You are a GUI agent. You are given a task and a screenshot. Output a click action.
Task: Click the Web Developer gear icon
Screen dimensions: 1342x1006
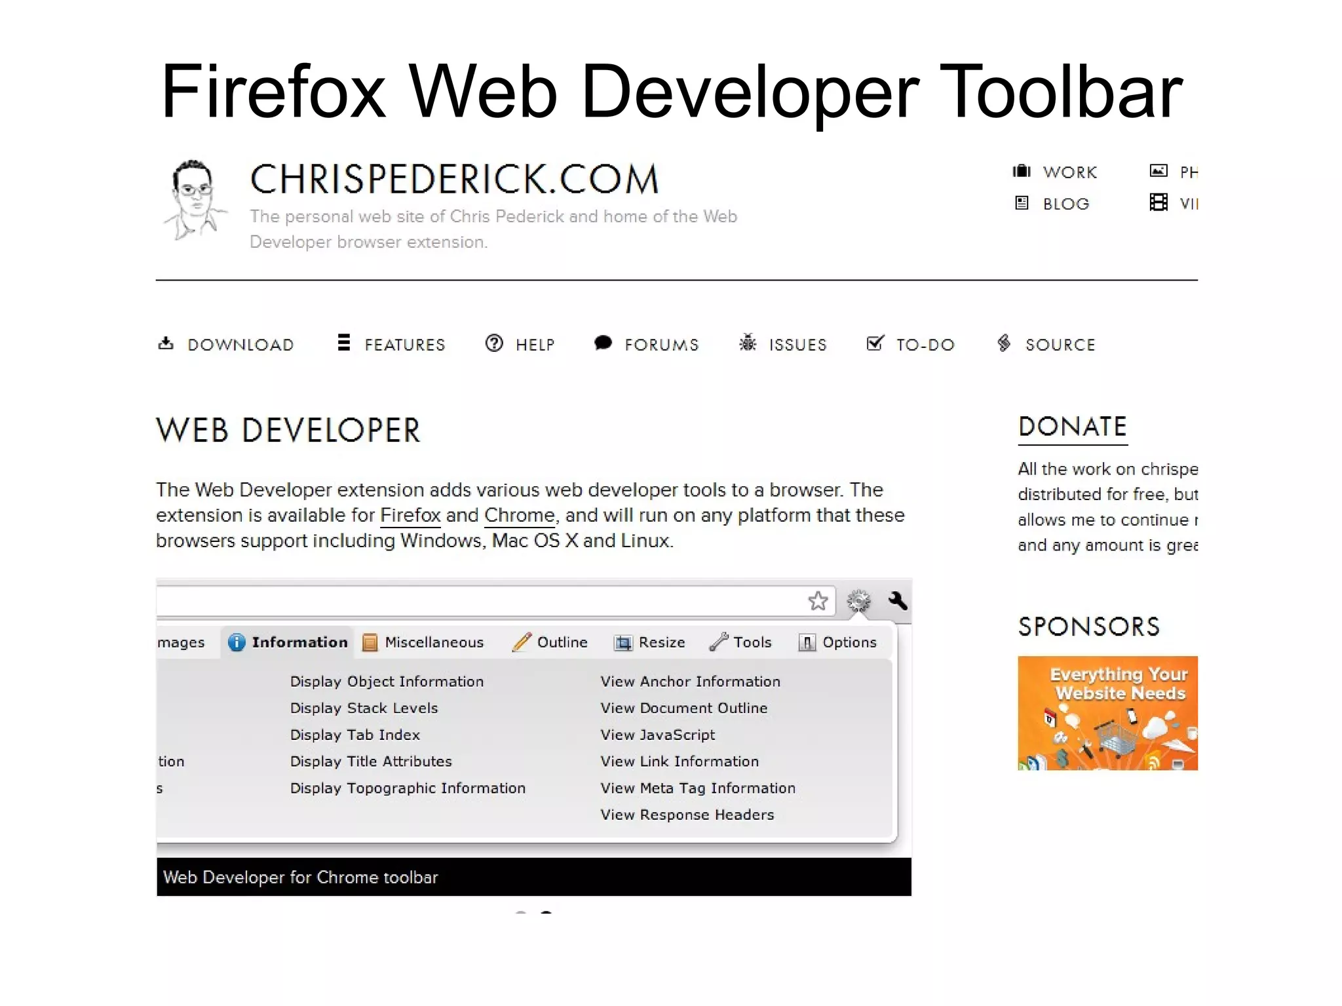tap(858, 601)
